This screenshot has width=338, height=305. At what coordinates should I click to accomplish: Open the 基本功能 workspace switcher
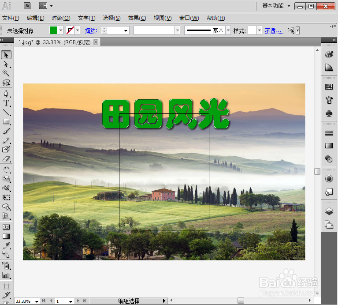(276, 6)
